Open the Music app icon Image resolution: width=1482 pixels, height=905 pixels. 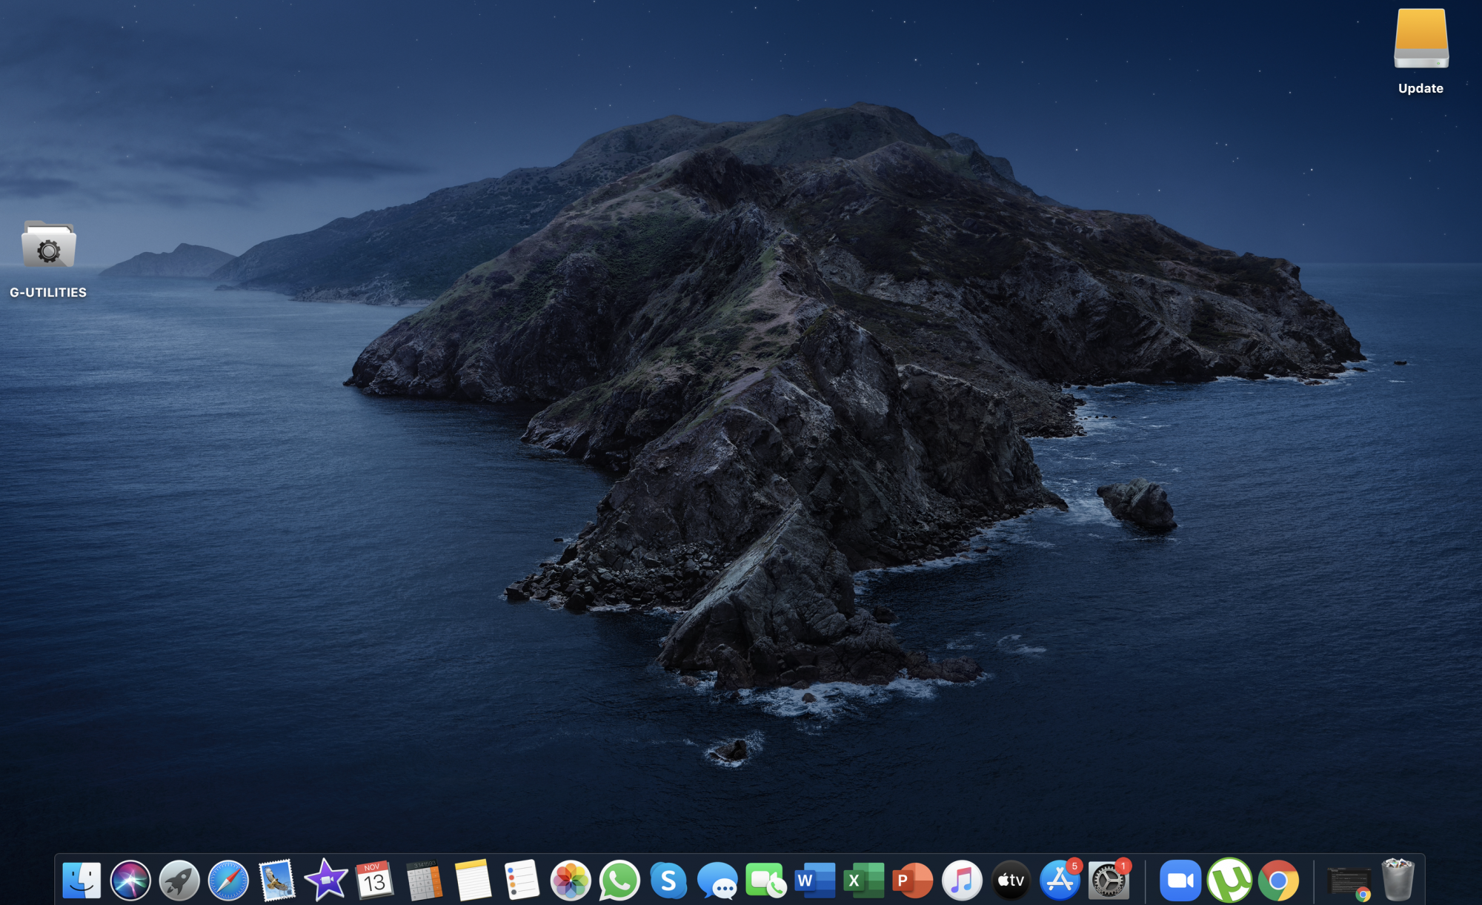pyautogui.click(x=962, y=881)
